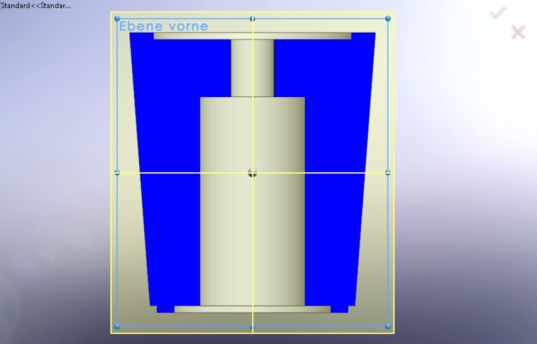The image size is (537, 344).
Task: Confirm with the green checkmark icon
Action: pos(497,13)
